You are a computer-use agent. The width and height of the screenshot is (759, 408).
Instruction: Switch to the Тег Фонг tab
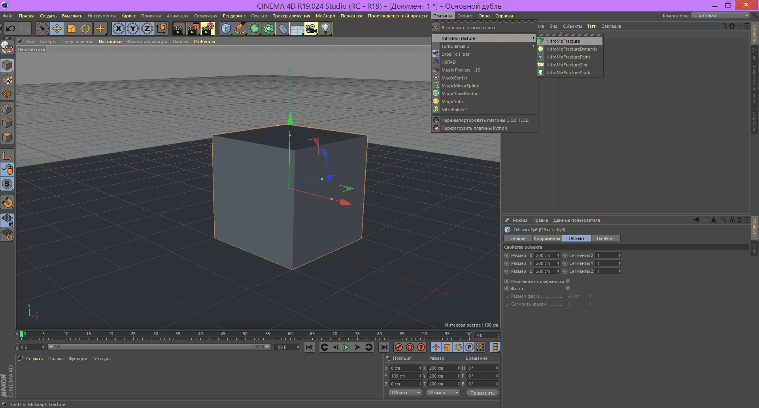click(x=605, y=238)
